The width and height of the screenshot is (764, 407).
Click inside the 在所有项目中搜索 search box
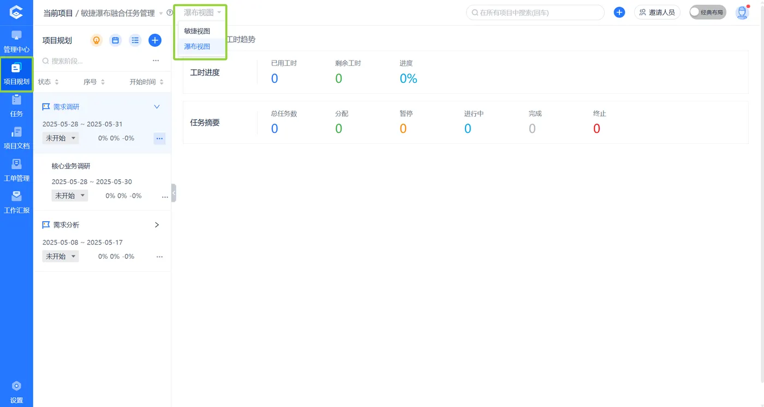[x=535, y=12]
